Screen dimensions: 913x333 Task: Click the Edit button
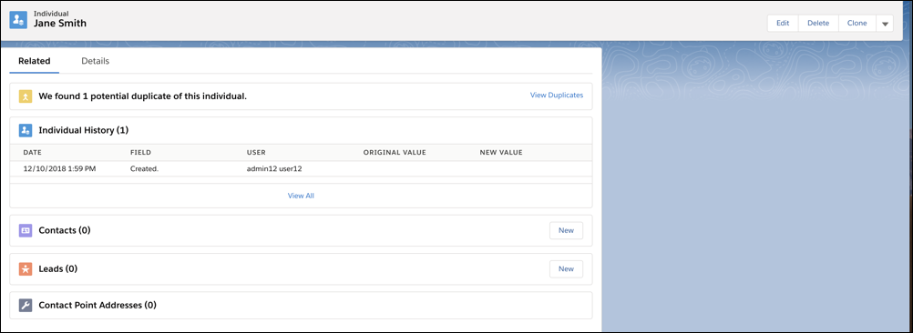[783, 24]
